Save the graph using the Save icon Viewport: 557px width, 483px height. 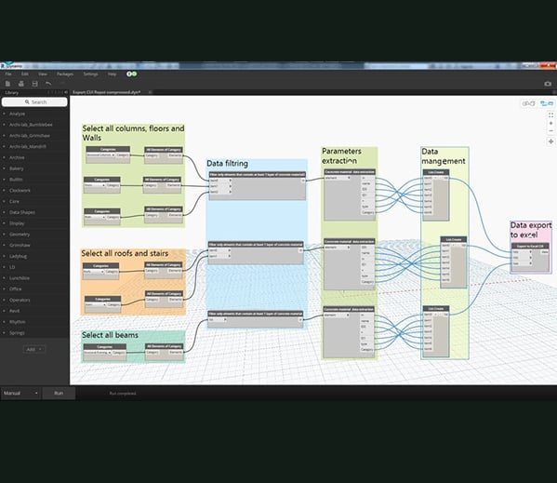tap(34, 84)
